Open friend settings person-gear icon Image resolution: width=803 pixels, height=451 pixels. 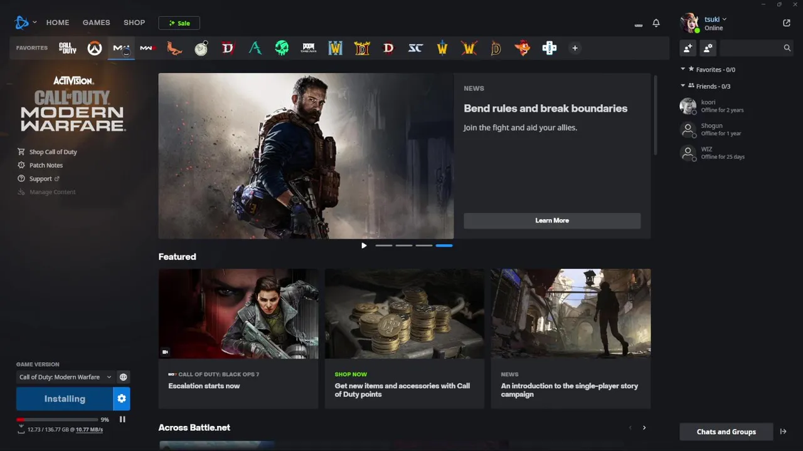pyautogui.click(x=708, y=48)
